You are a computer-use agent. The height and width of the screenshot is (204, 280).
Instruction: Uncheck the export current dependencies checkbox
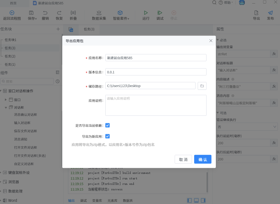click(108, 125)
